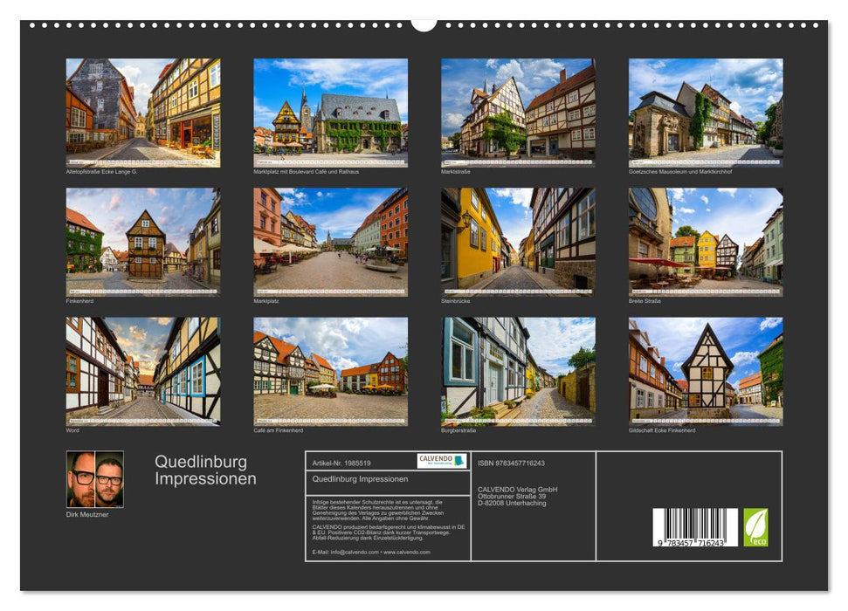Click the www.calvendo.com link
Screen dimensions: 848x611
[x=406, y=553]
